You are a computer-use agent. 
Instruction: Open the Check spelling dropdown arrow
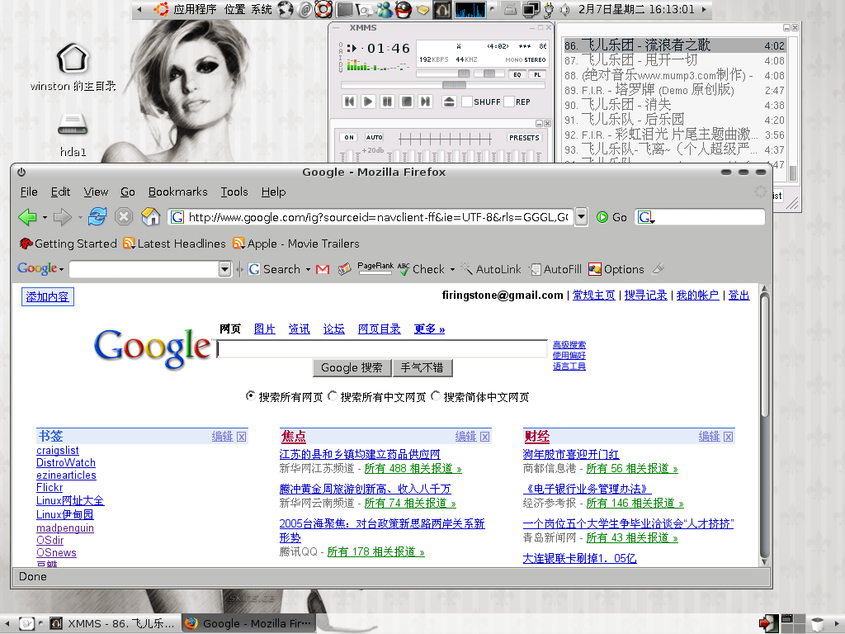(453, 269)
